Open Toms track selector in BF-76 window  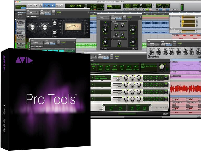point(31,12)
